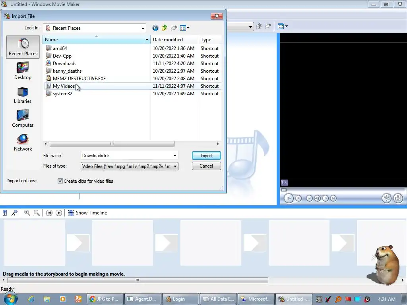Sort files by Date modified column
This screenshot has height=305, width=407.
[174, 40]
